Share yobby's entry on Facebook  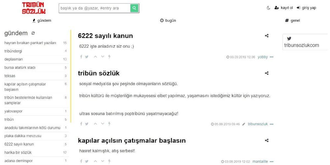click(x=81, y=57)
